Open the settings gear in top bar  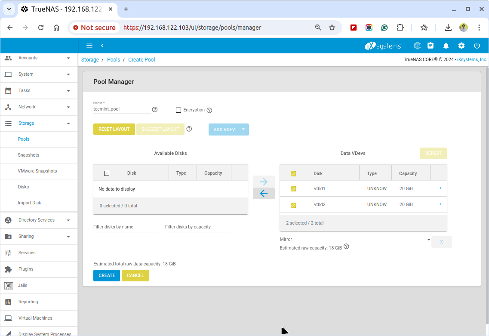pyautogui.click(x=461, y=46)
